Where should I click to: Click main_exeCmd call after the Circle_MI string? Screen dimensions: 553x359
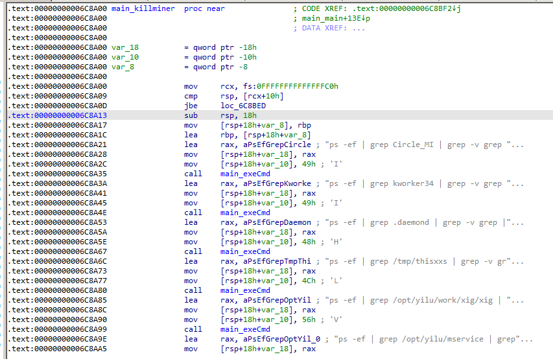(245, 174)
